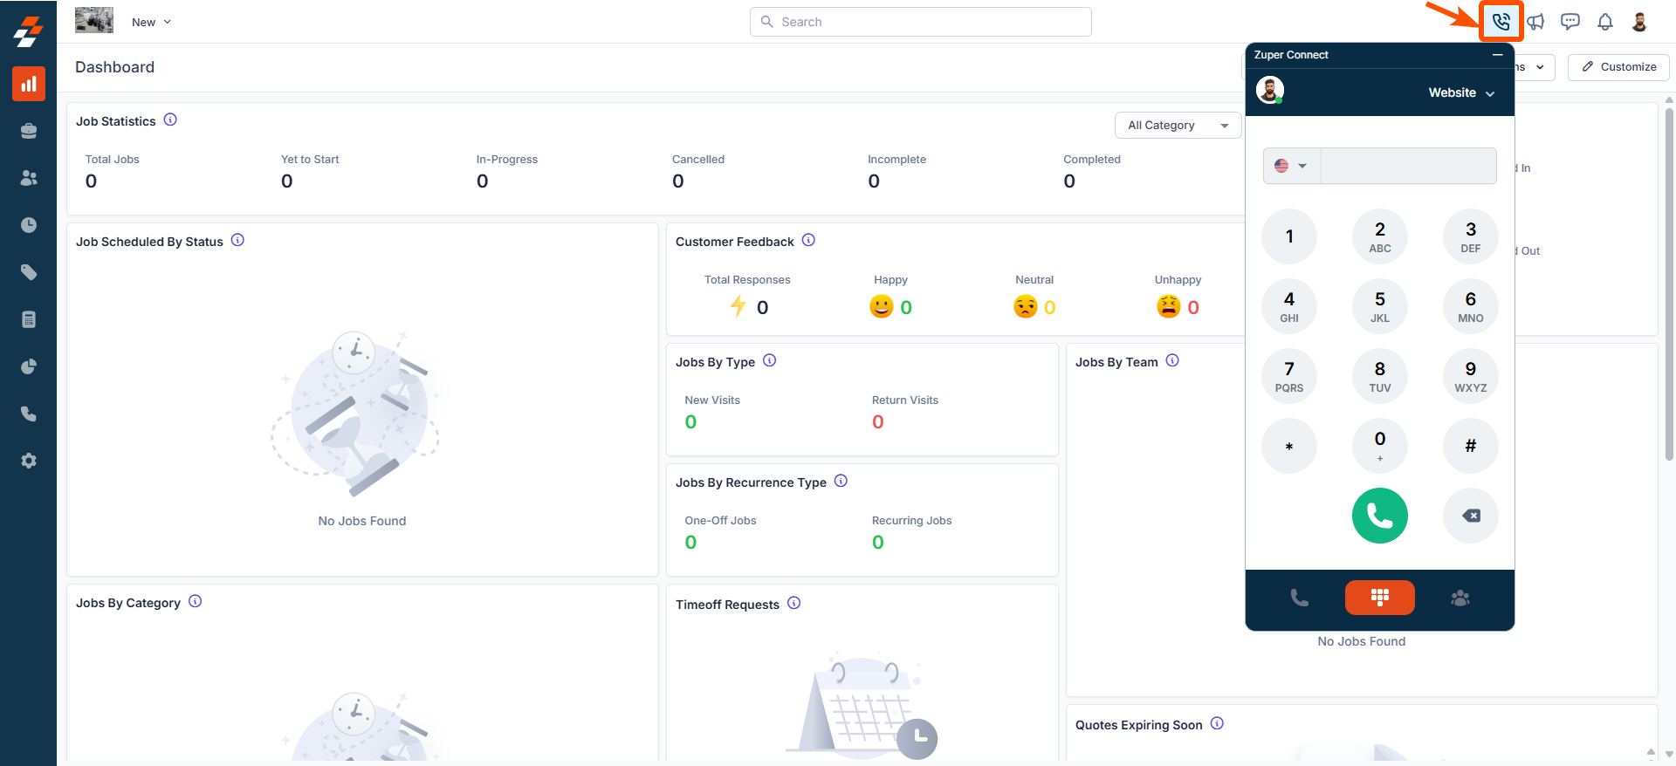Screen dimensions: 1676x766
Task: Open the country flag code selector
Action: pos(1291,166)
